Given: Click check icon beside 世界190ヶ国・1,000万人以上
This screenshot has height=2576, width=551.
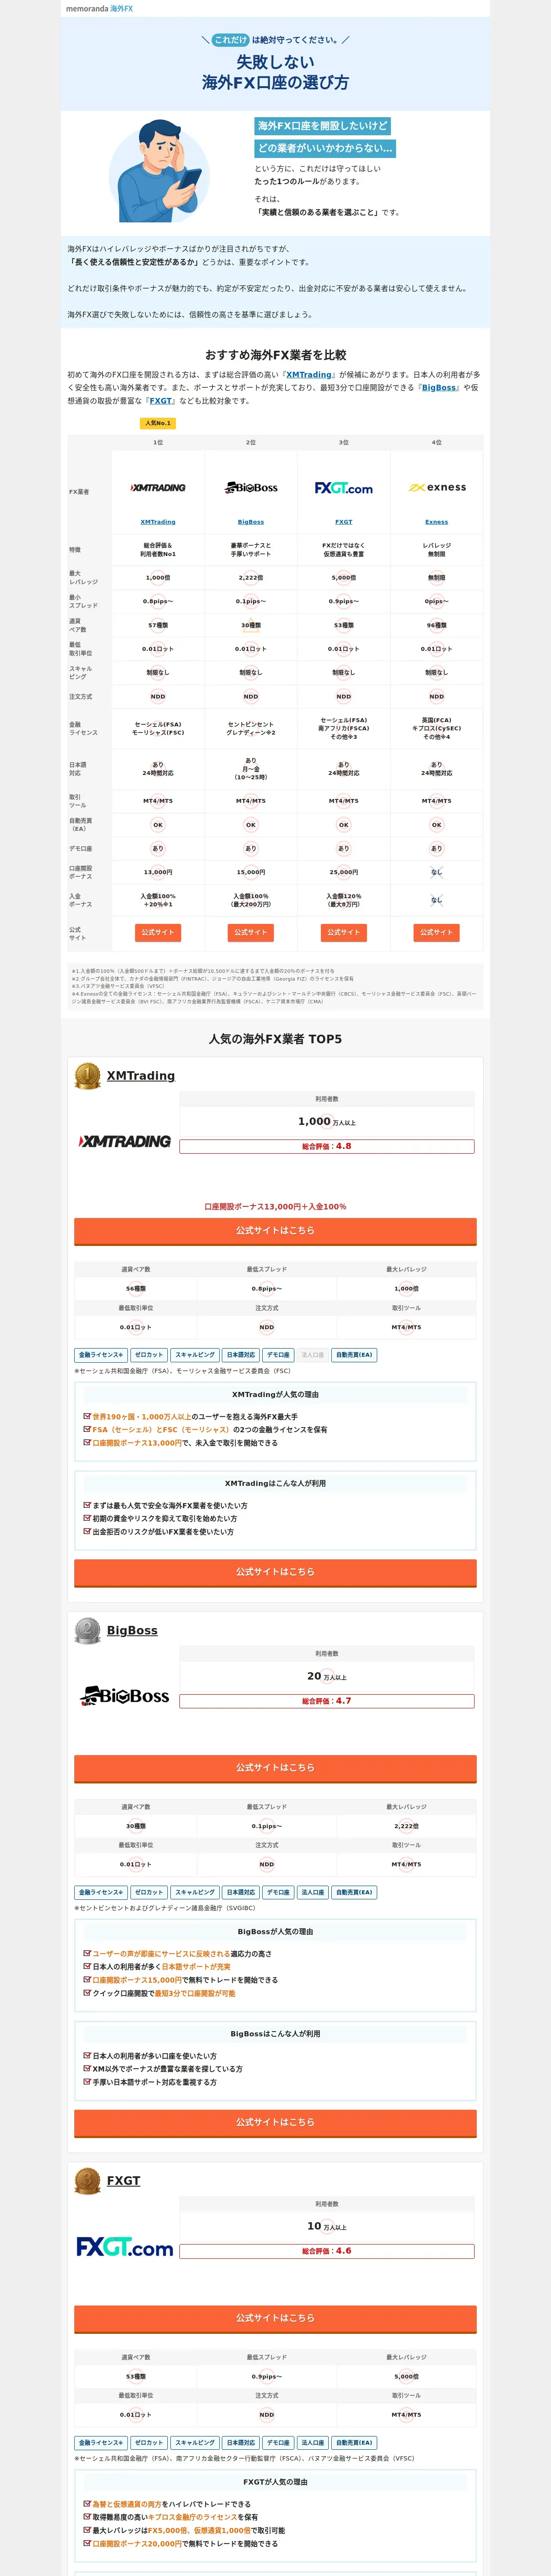Looking at the screenshot, I should 87,1416.
